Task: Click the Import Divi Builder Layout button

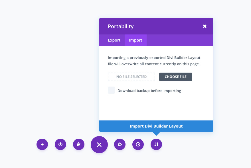Action: click(x=156, y=126)
